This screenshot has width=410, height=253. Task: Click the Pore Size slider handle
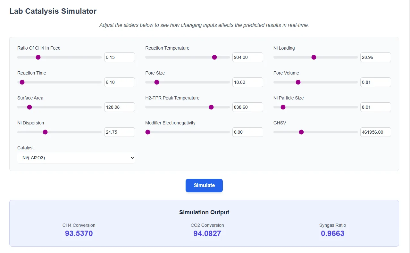[x=157, y=82]
